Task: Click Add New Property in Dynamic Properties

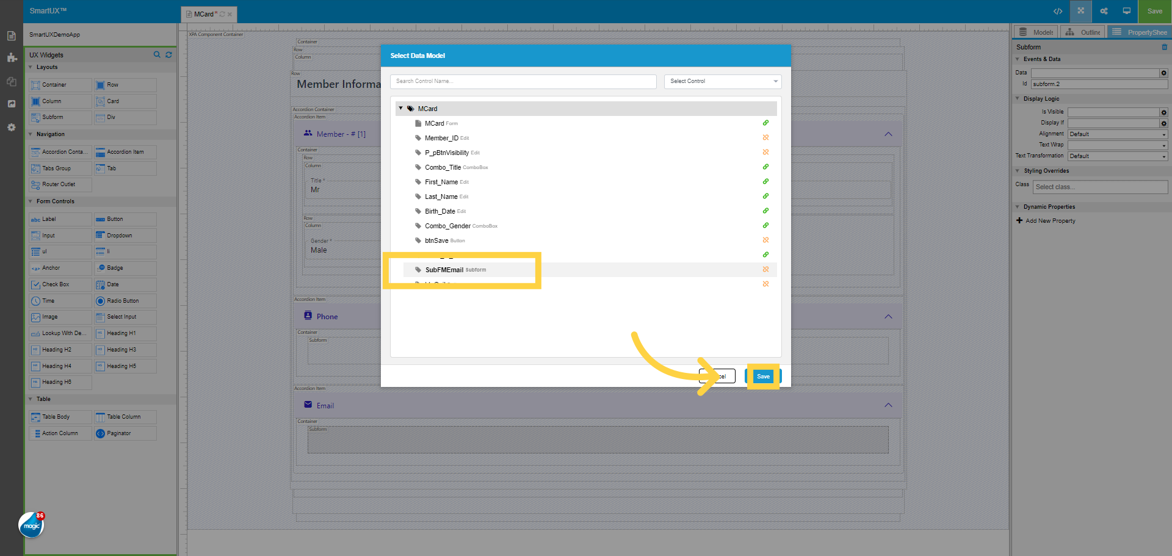Action: click(x=1045, y=220)
